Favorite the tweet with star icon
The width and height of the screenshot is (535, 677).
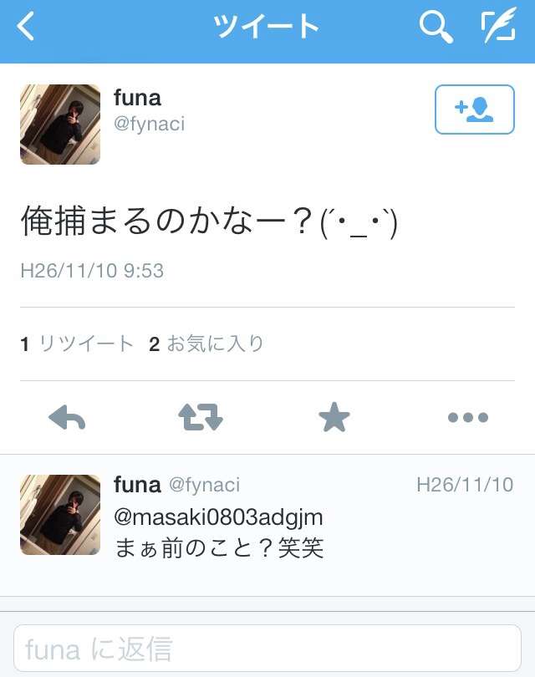[334, 417]
